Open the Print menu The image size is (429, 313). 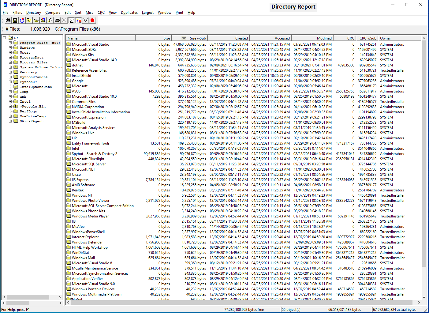pos(179,13)
